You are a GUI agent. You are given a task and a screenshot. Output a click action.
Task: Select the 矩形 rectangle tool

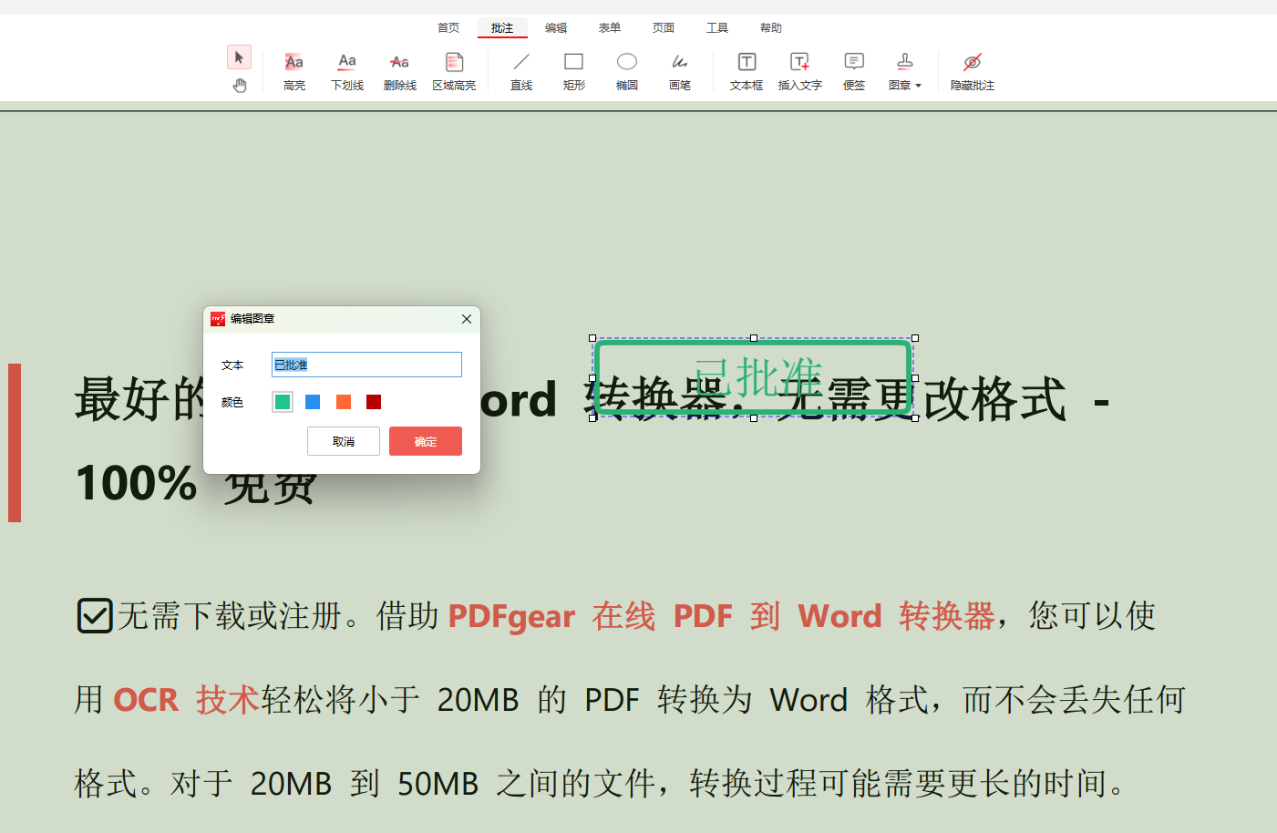point(574,72)
